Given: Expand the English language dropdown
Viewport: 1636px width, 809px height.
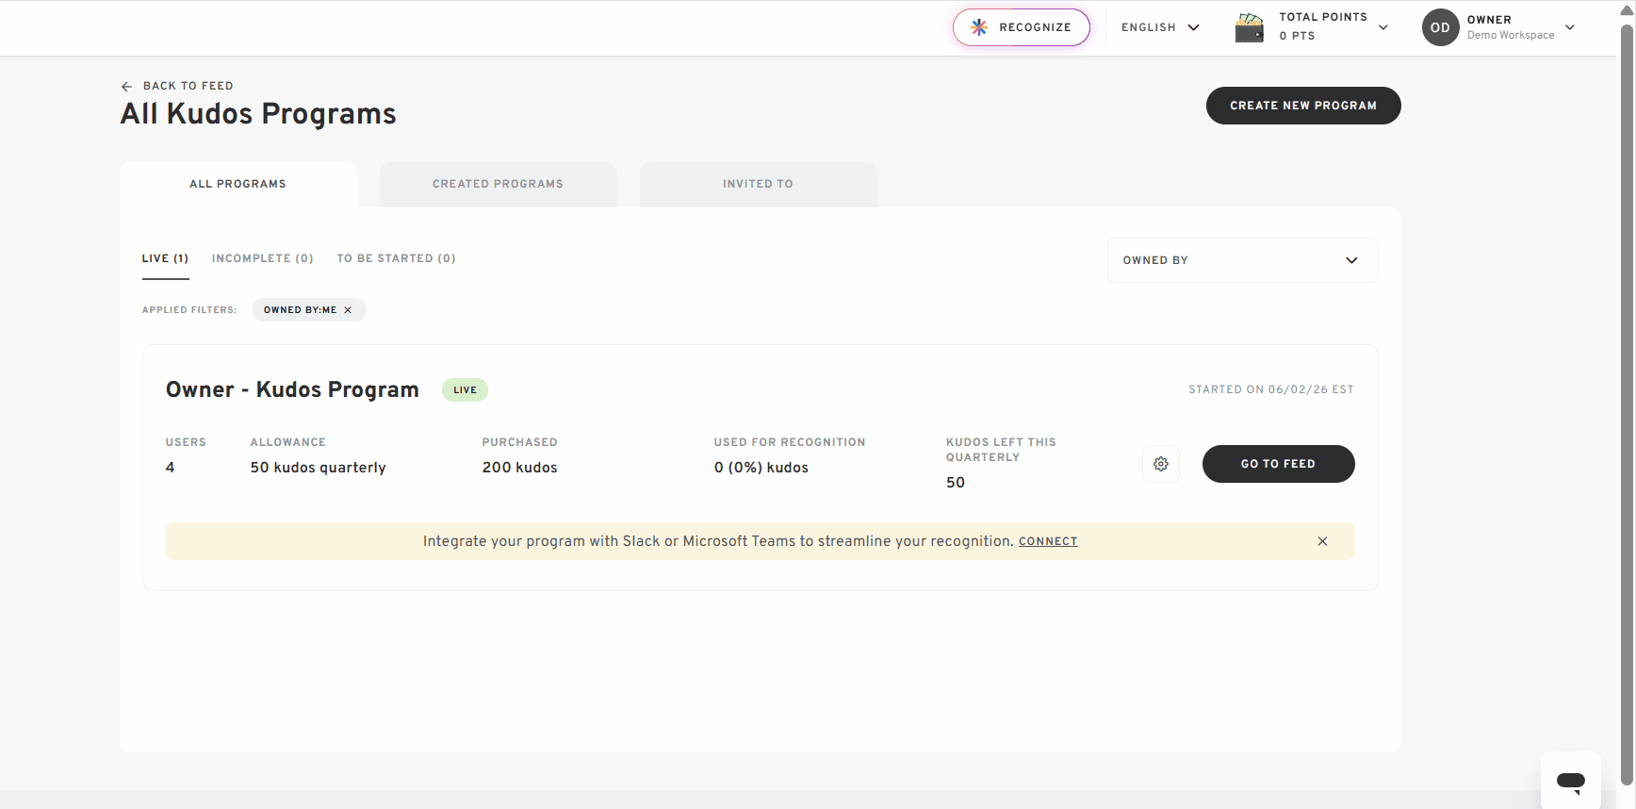Looking at the screenshot, I should [x=1160, y=27].
